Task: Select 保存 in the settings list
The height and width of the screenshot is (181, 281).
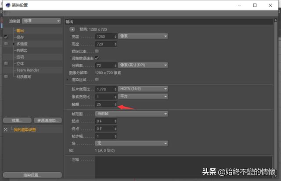Action: tap(20, 37)
